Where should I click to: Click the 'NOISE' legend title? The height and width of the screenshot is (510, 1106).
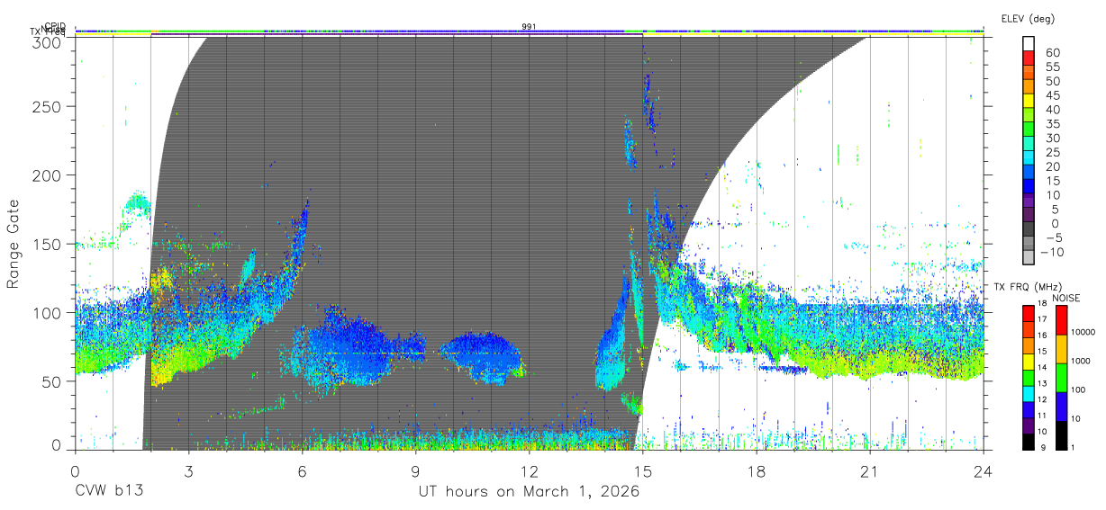tap(1065, 299)
